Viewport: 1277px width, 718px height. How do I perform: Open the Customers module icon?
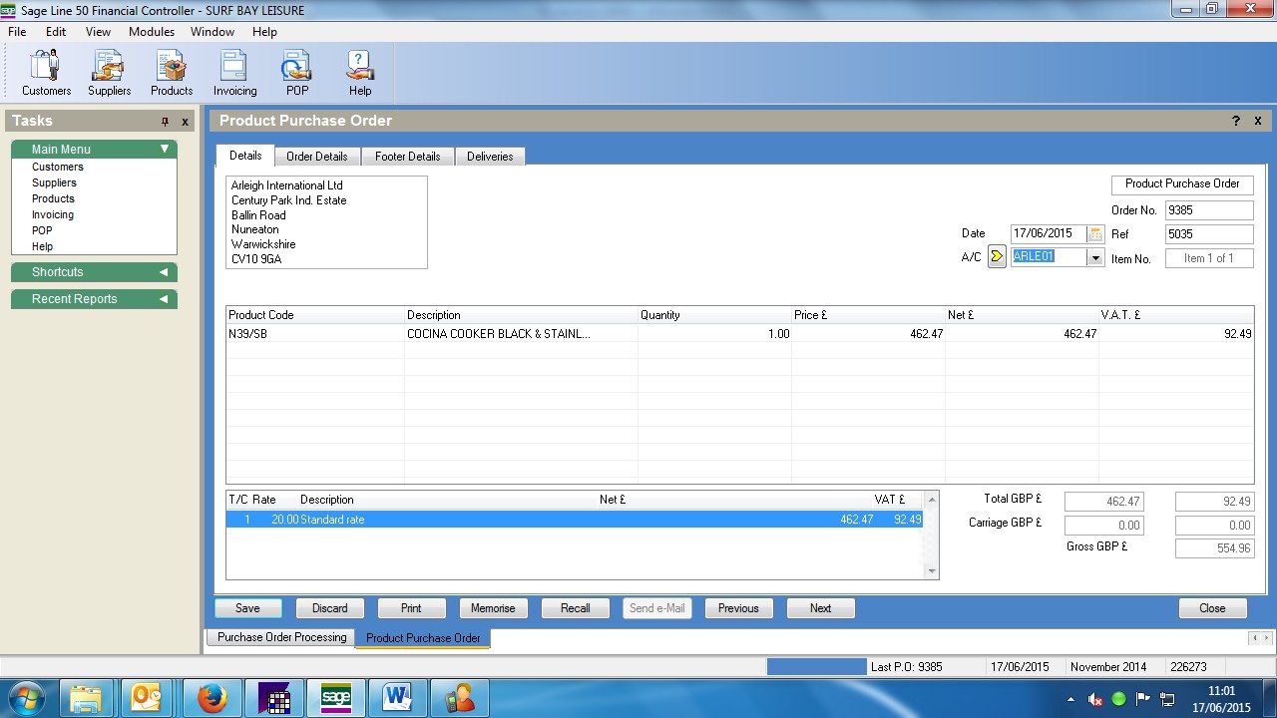(46, 73)
